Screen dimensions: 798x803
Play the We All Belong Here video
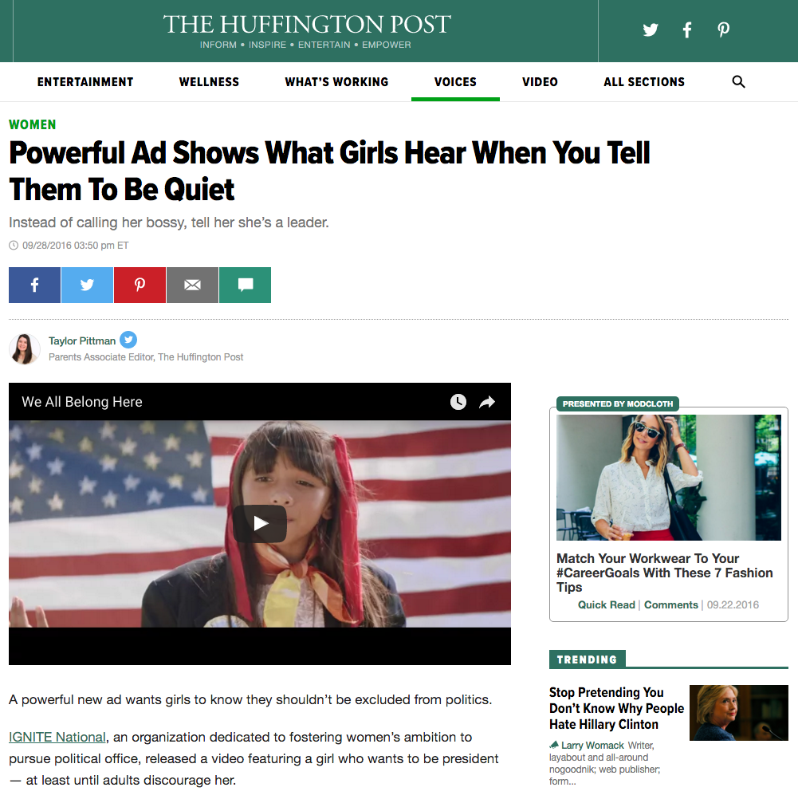coord(260,524)
